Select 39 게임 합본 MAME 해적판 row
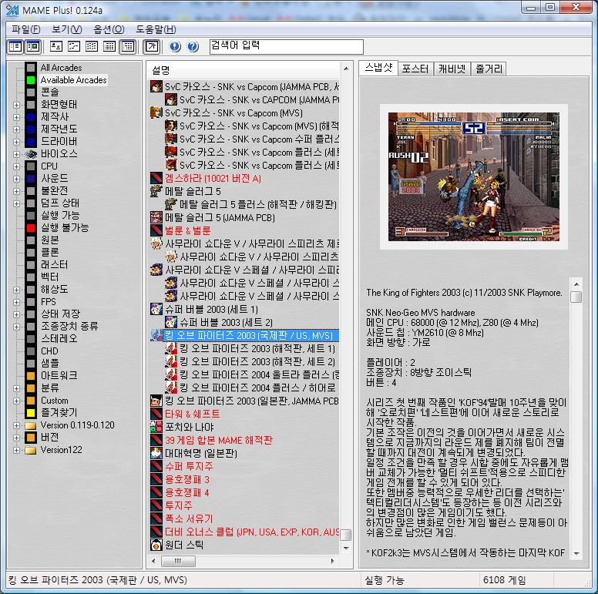This screenshot has width=598, height=594. [x=219, y=441]
